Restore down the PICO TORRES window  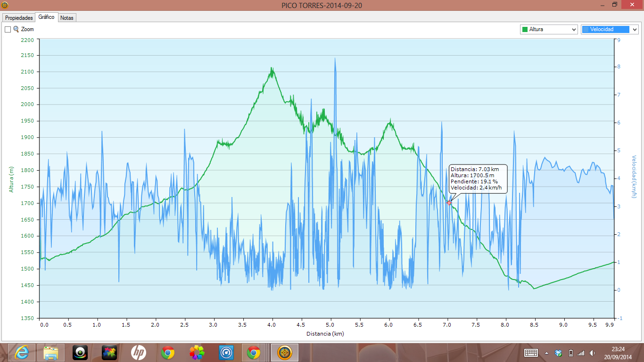point(614,5)
